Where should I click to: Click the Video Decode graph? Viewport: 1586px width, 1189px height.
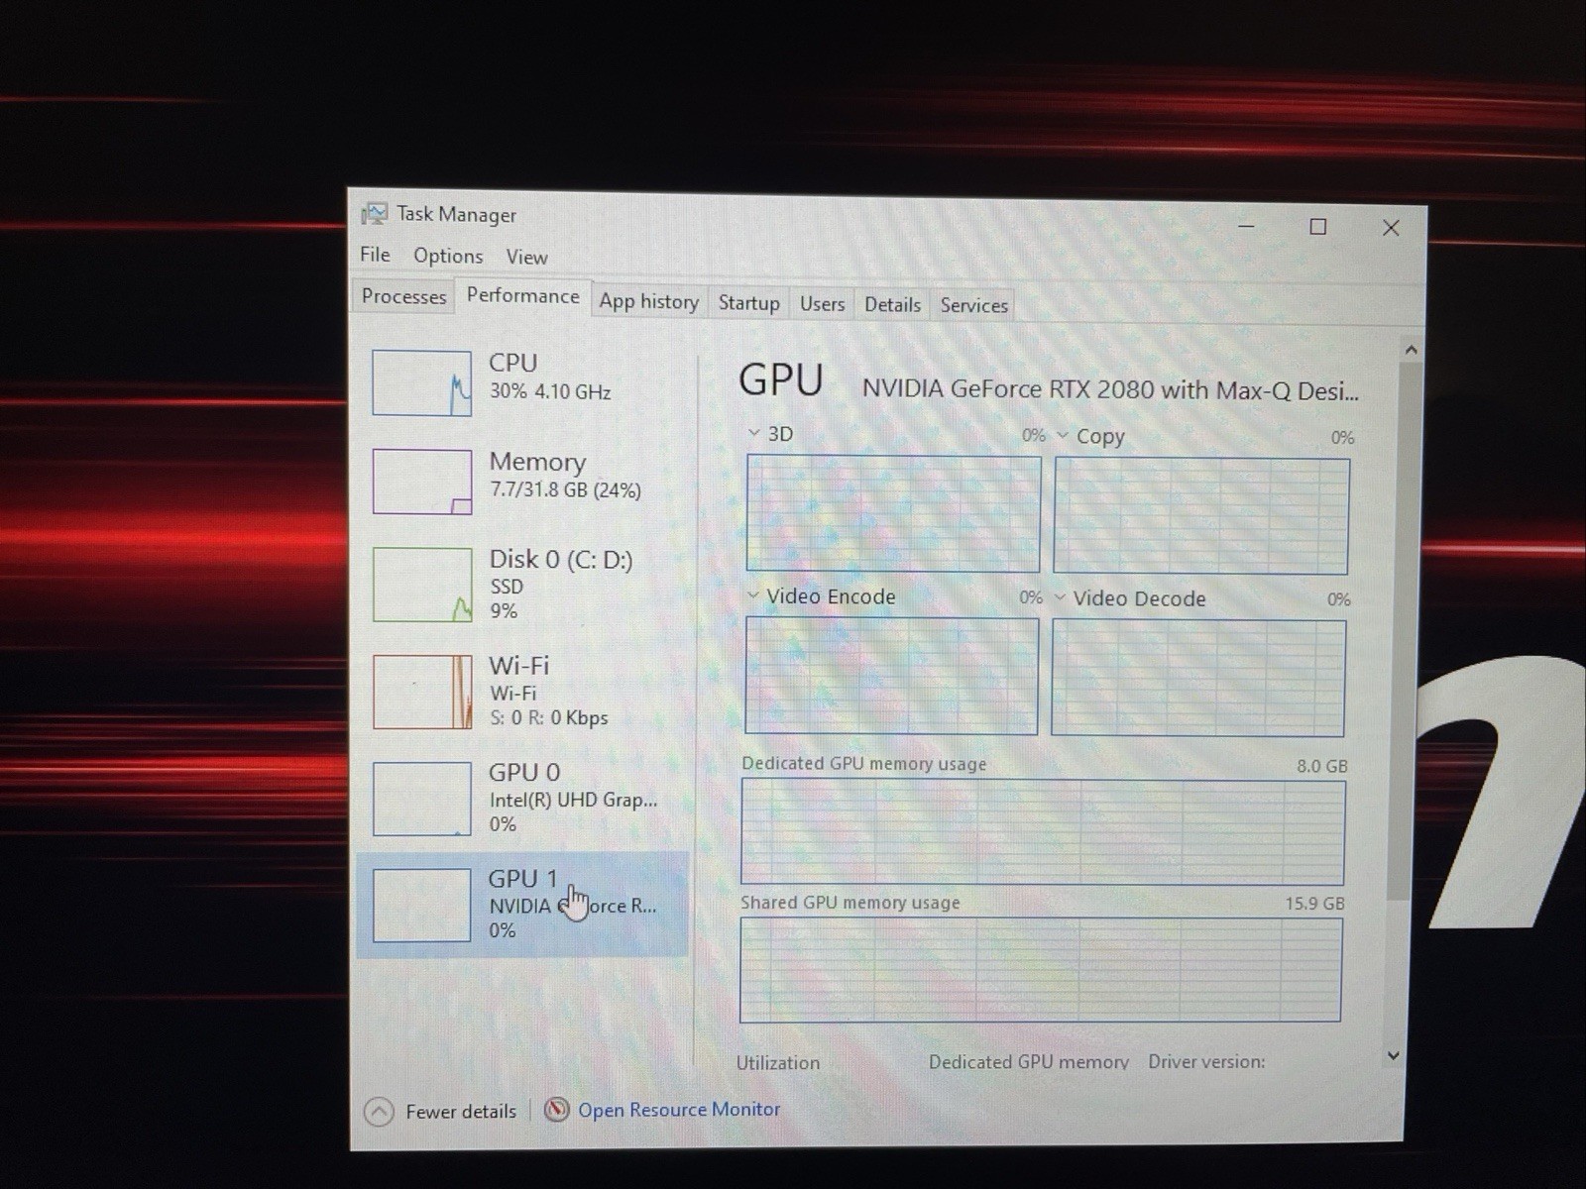point(1198,679)
